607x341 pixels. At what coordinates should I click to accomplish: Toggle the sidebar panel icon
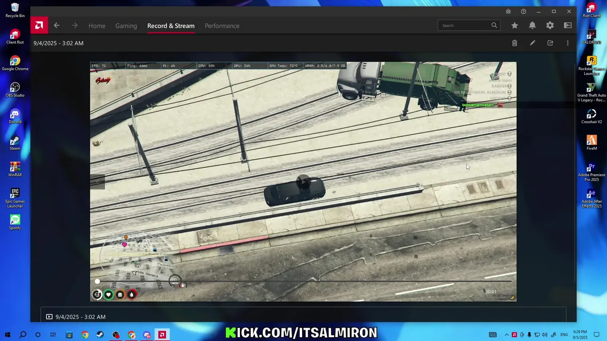click(x=568, y=26)
